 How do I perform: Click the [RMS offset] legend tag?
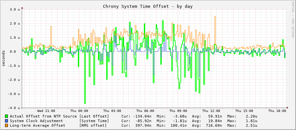click(93, 125)
